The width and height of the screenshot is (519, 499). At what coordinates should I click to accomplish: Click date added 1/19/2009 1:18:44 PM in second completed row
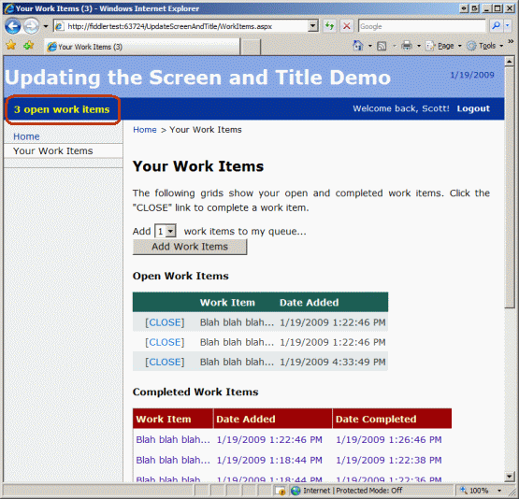(x=269, y=461)
